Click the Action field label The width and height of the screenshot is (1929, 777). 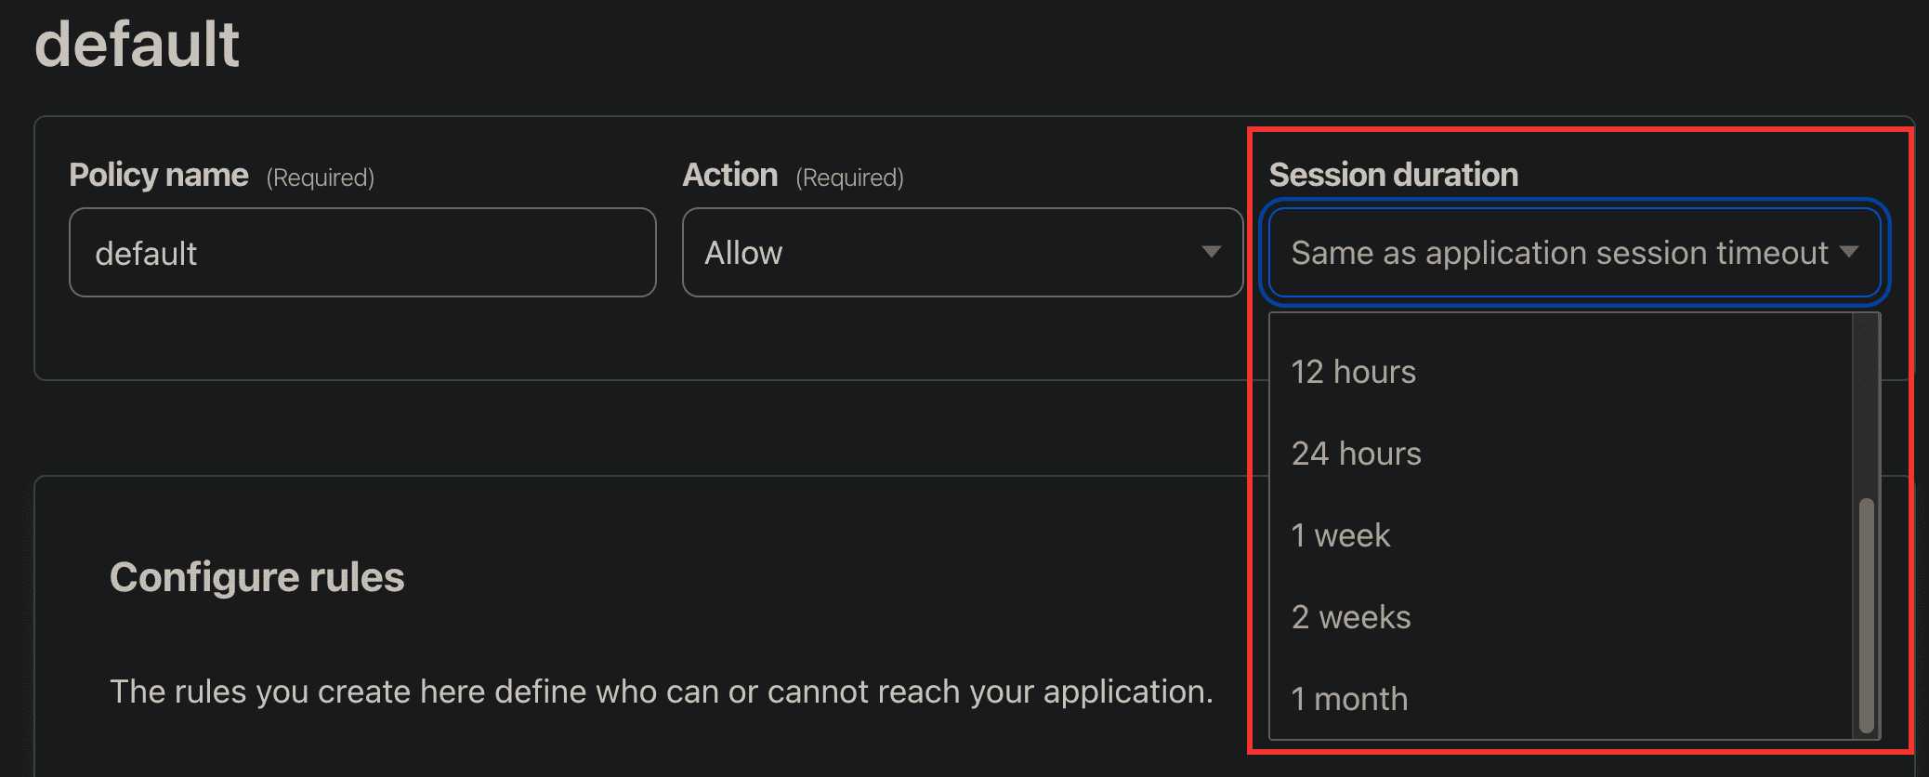coord(730,175)
